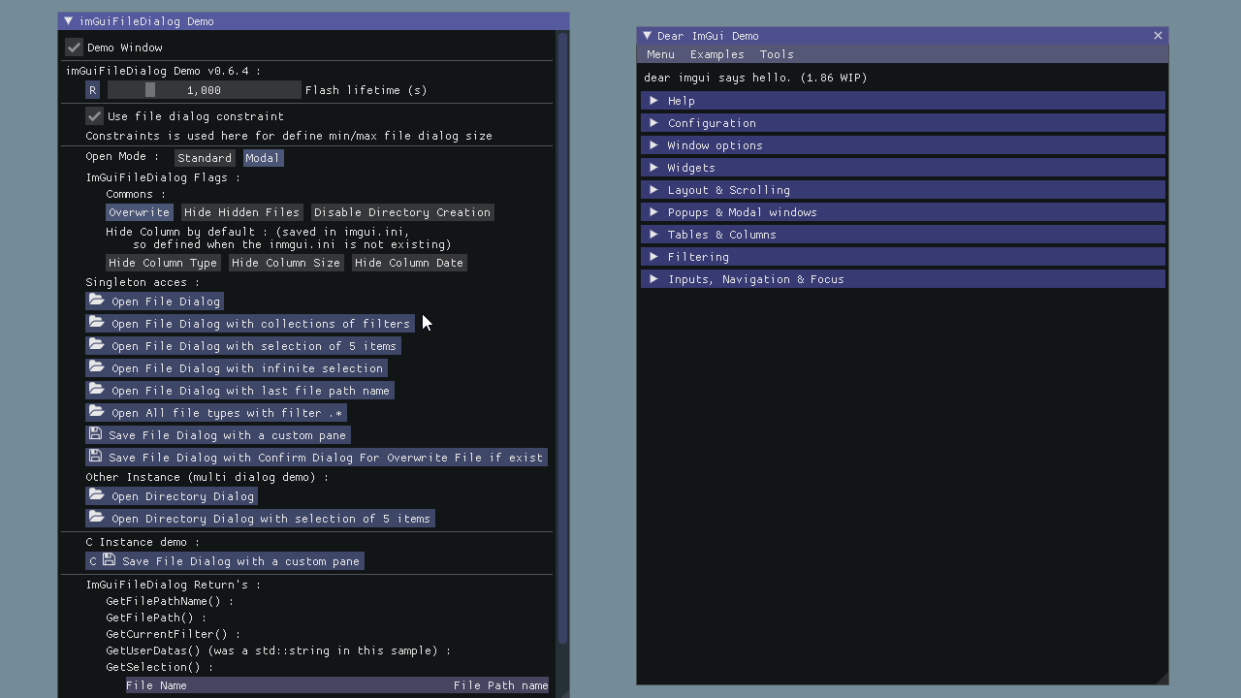The height and width of the screenshot is (698, 1241).
Task: Open the Examples menu
Action: [x=716, y=54]
